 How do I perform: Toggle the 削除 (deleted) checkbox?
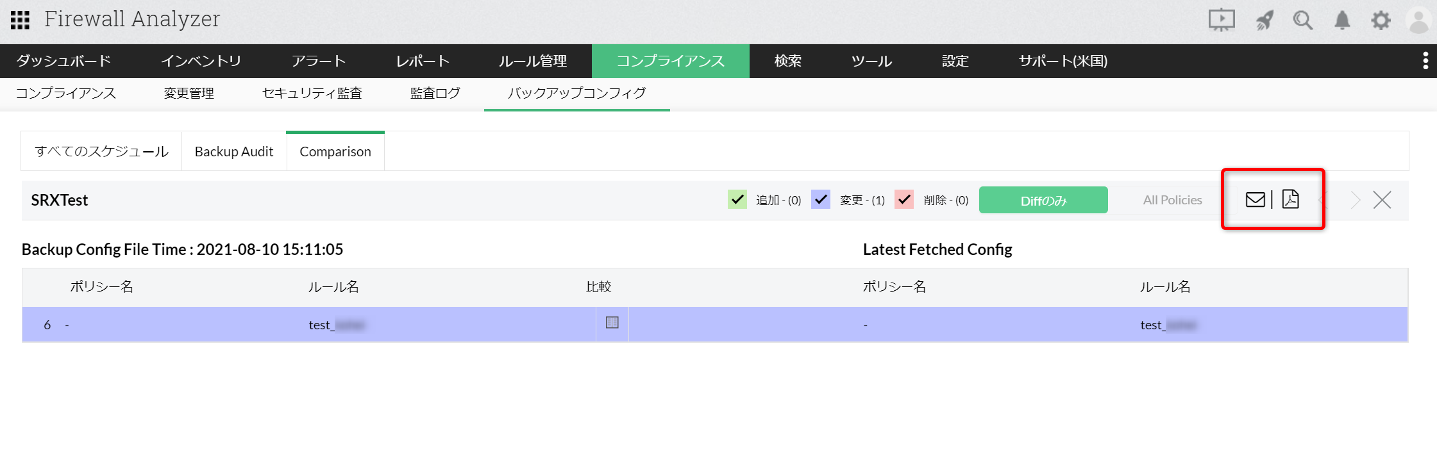tap(904, 200)
